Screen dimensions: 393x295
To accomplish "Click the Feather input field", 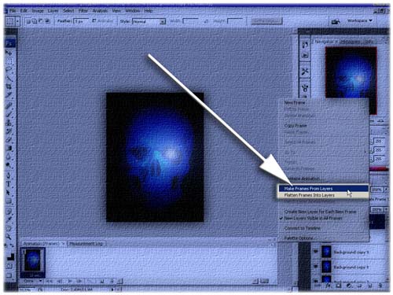I will 81,21.
